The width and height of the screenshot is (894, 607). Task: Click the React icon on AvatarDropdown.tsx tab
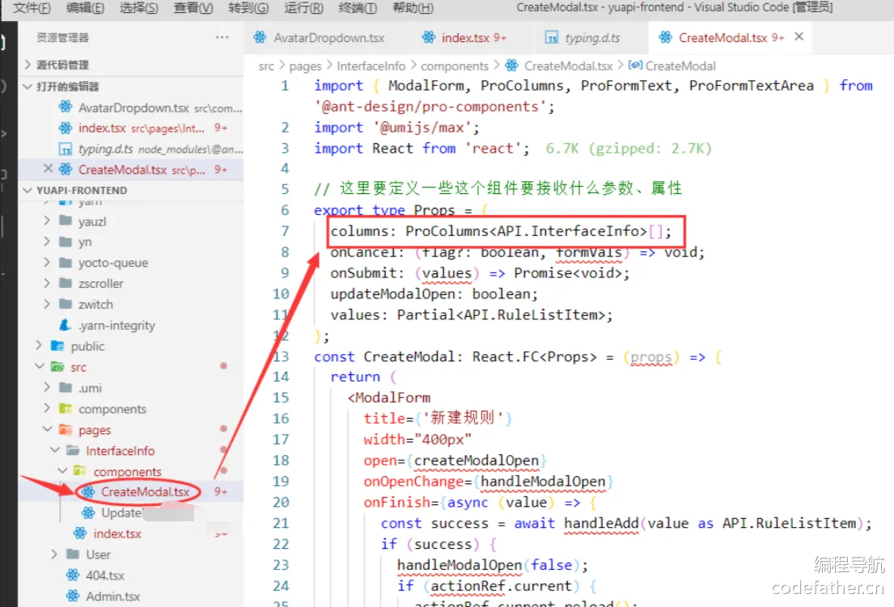(260, 37)
